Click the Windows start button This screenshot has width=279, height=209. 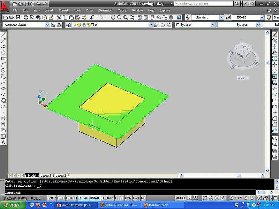[10, 205]
